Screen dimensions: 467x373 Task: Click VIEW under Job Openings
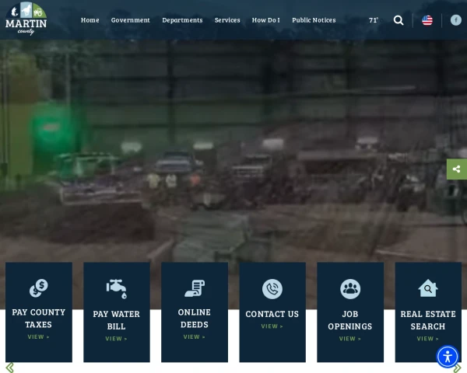pos(350,339)
